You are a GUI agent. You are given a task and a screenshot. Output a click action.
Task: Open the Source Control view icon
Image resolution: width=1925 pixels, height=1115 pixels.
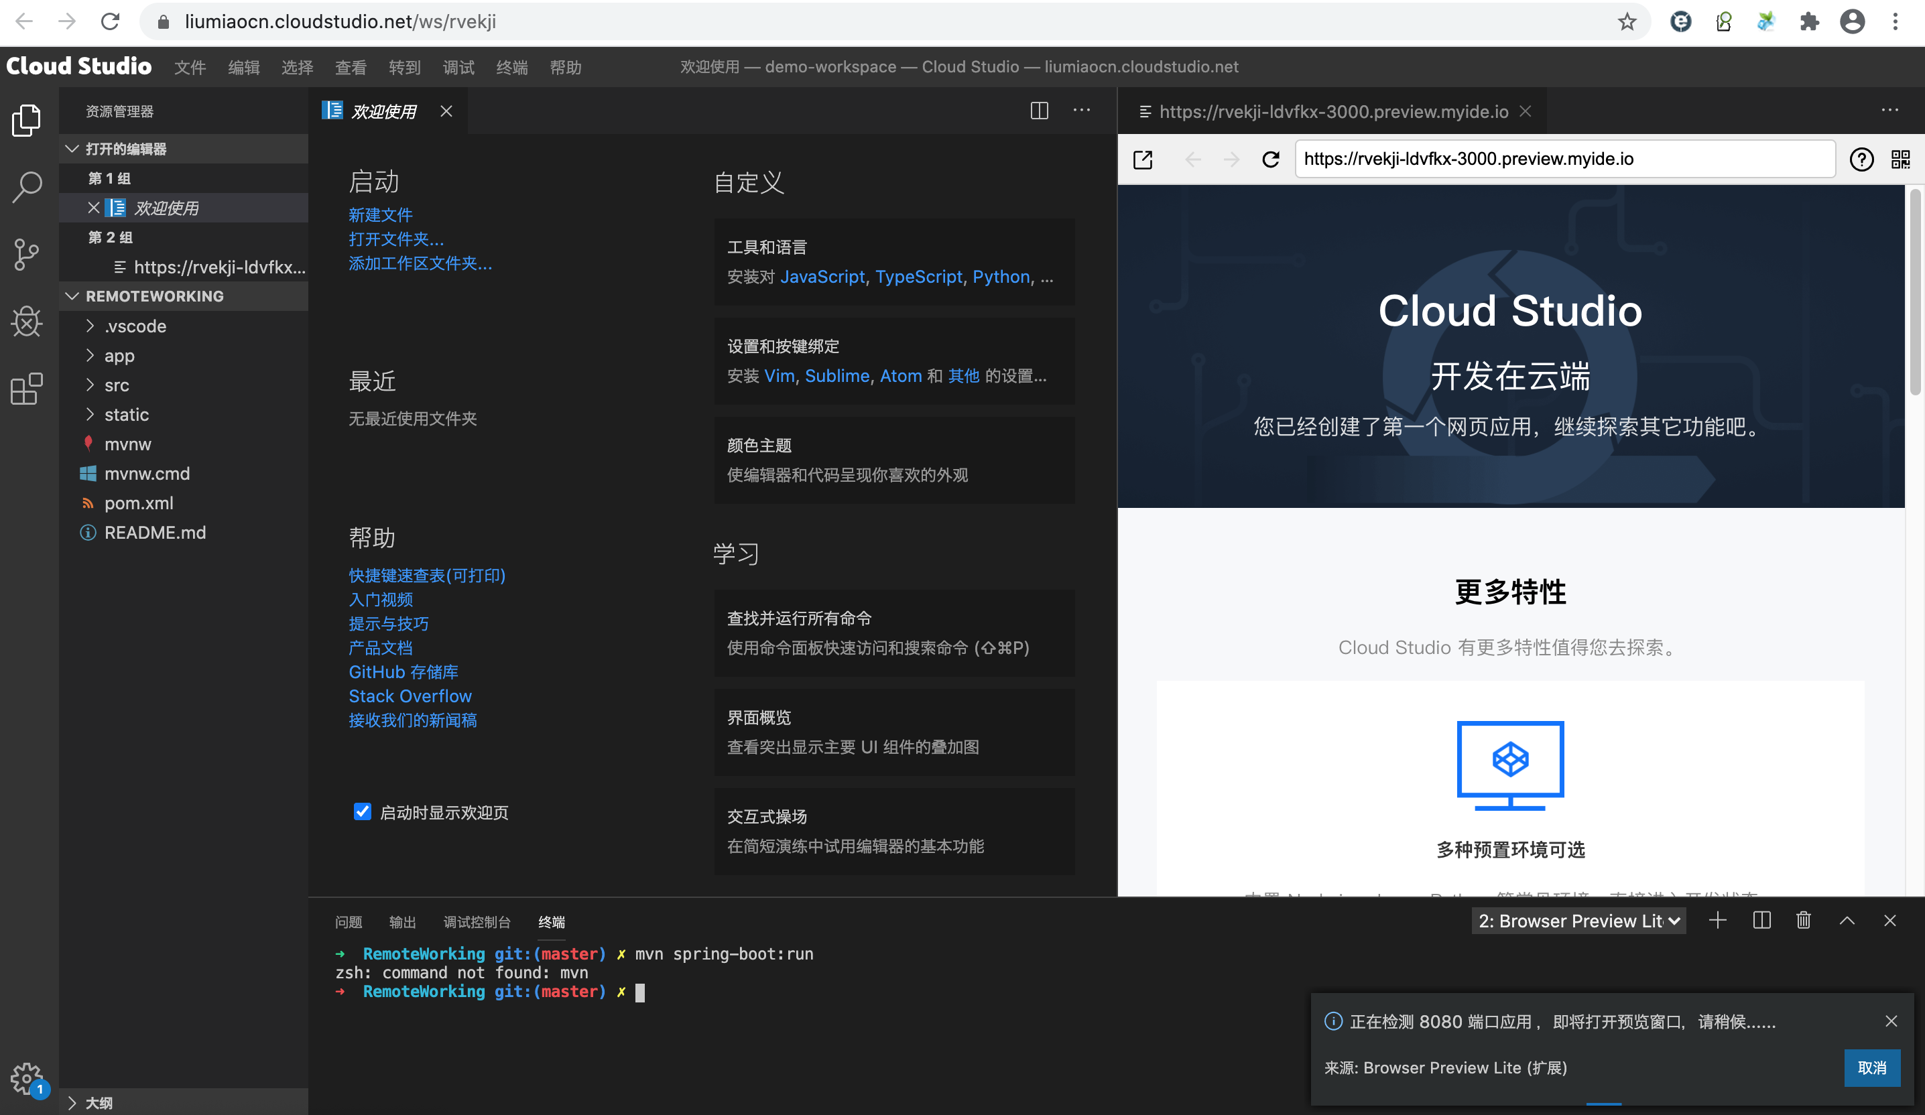(27, 253)
